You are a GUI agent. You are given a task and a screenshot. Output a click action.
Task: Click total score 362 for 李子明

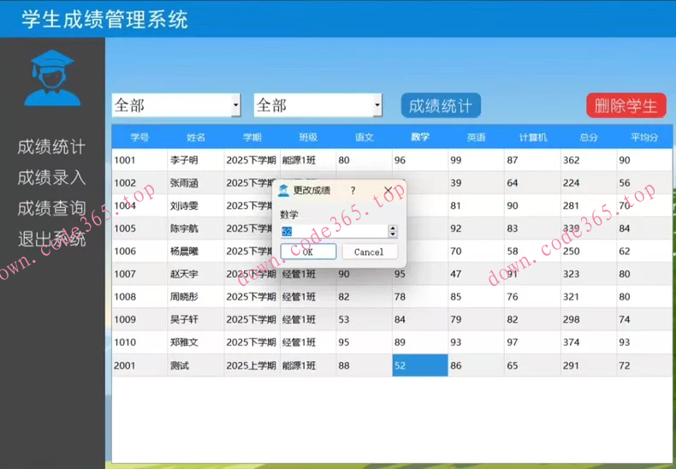click(589, 160)
